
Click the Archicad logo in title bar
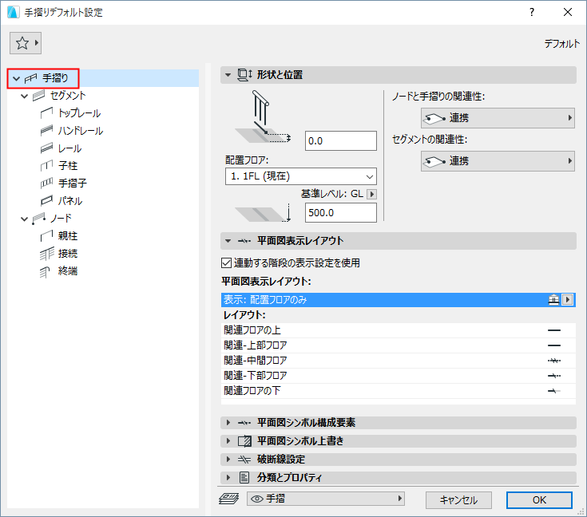(13, 12)
